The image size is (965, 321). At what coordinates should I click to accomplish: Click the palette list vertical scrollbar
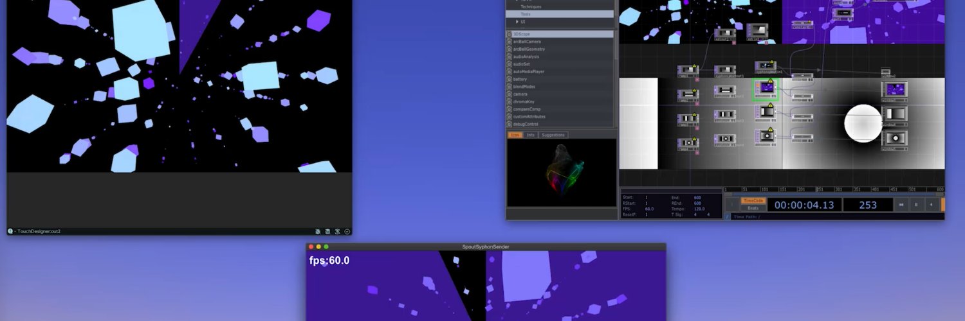point(615,45)
